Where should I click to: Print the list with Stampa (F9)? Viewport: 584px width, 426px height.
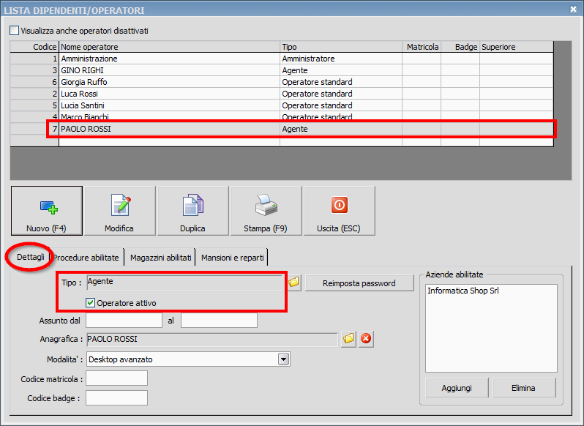tap(266, 211)
